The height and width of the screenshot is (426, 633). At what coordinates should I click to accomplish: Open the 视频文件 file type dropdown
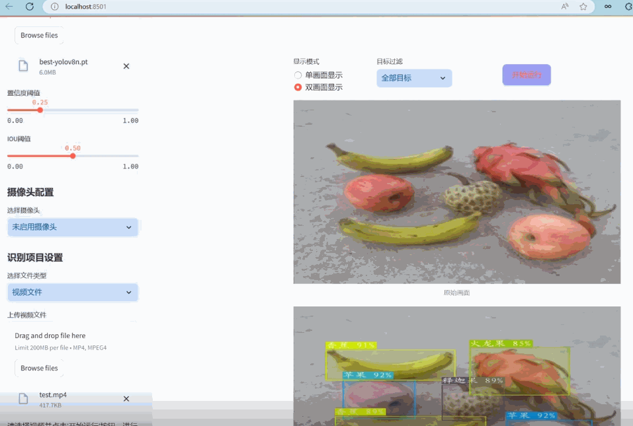[x=73, y=293]
